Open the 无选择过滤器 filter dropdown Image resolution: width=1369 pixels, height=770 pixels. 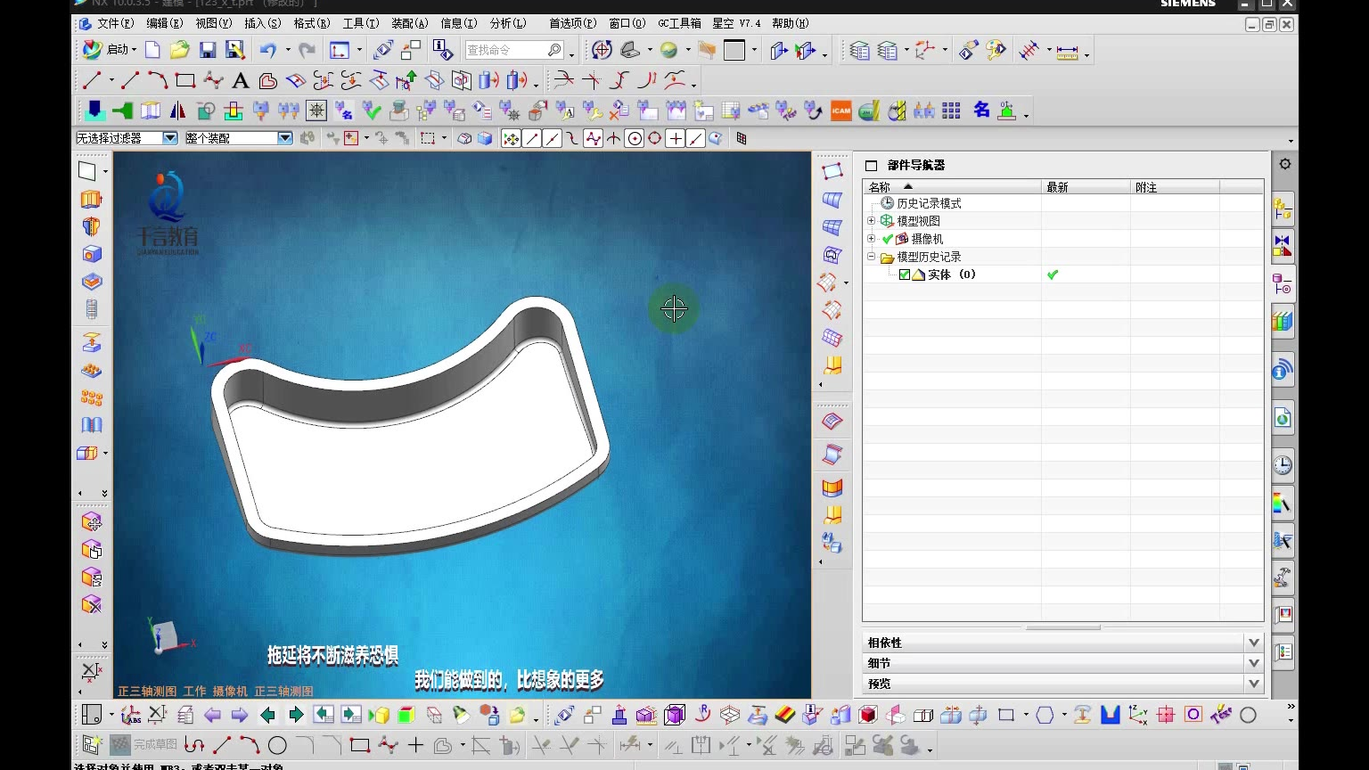coord(169,138)
